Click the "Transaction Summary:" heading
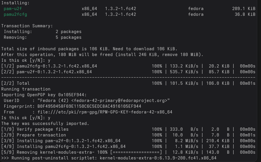This screenshot has width=261, height=162. pos(27,26)
